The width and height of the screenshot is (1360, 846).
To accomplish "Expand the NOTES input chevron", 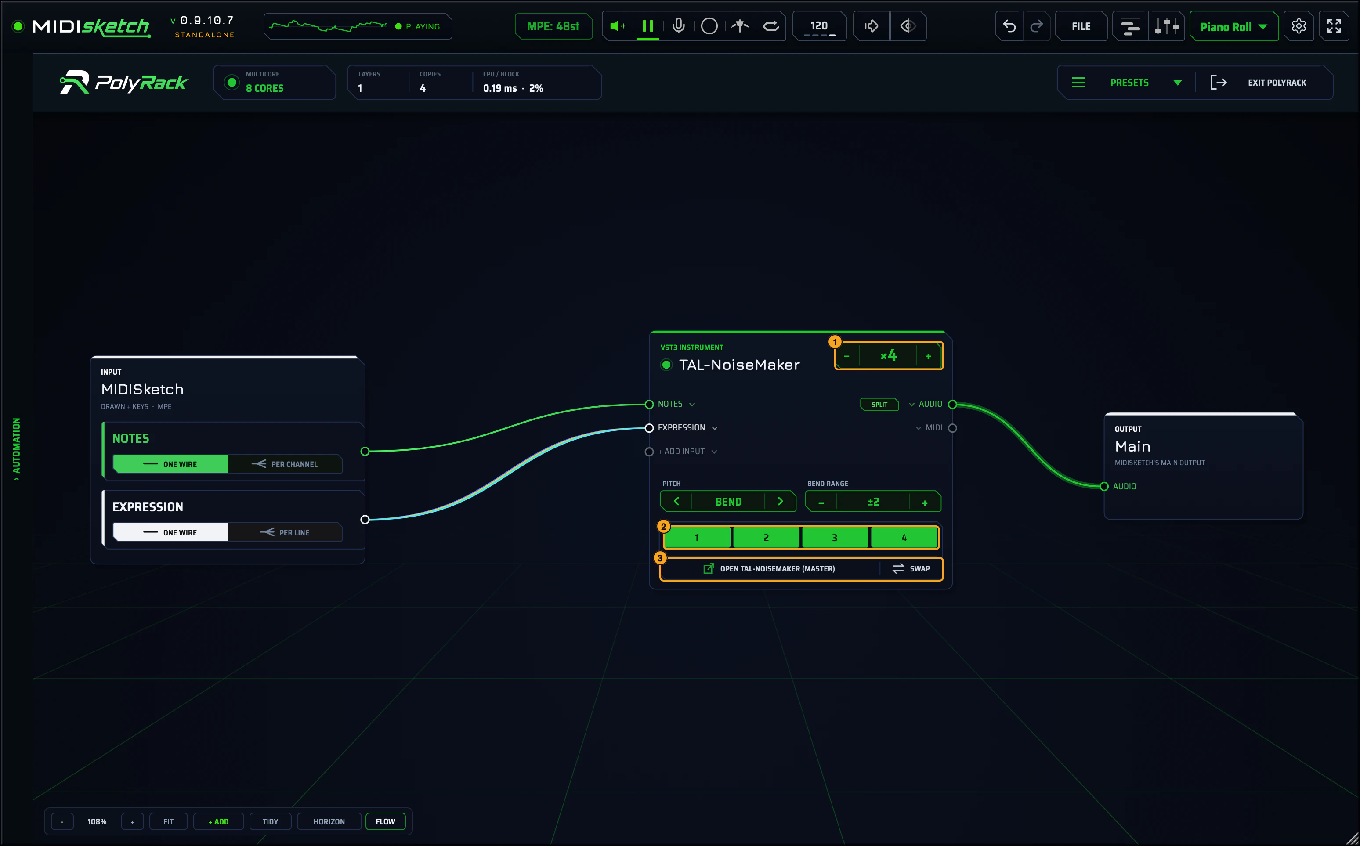I will 692,405.
